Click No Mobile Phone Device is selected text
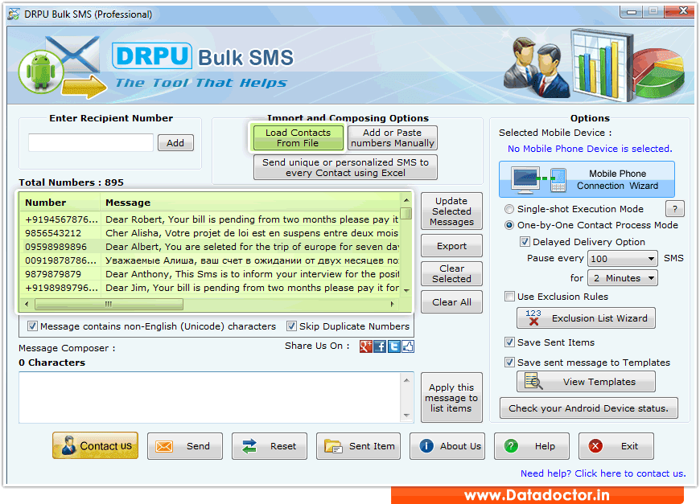This screenshot has width=700, height=504. click(590, 149)
